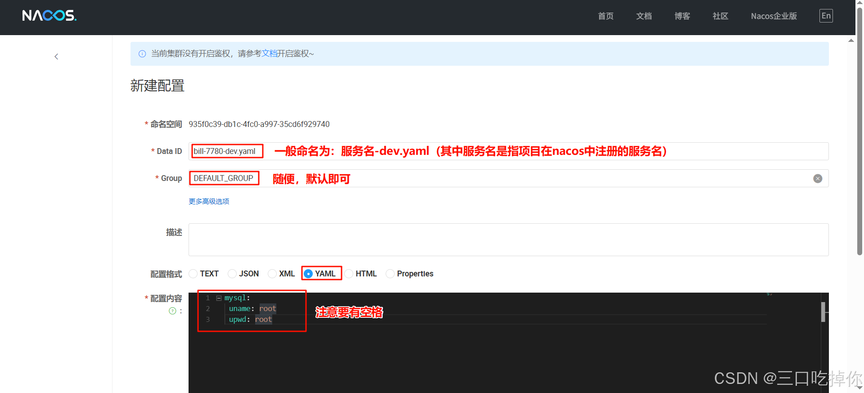Click the namespace ID 935f0c39-db1c-4fc0-a997-35cd6f929740
Viewport: 864px width, 393px height.
[259, 124]
